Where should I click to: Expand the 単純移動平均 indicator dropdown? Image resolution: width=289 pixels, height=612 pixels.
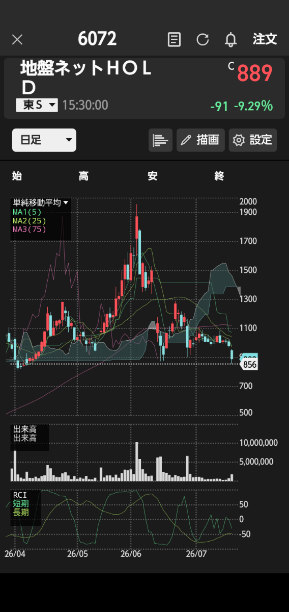pyautogui.click(x=41, y=202)
